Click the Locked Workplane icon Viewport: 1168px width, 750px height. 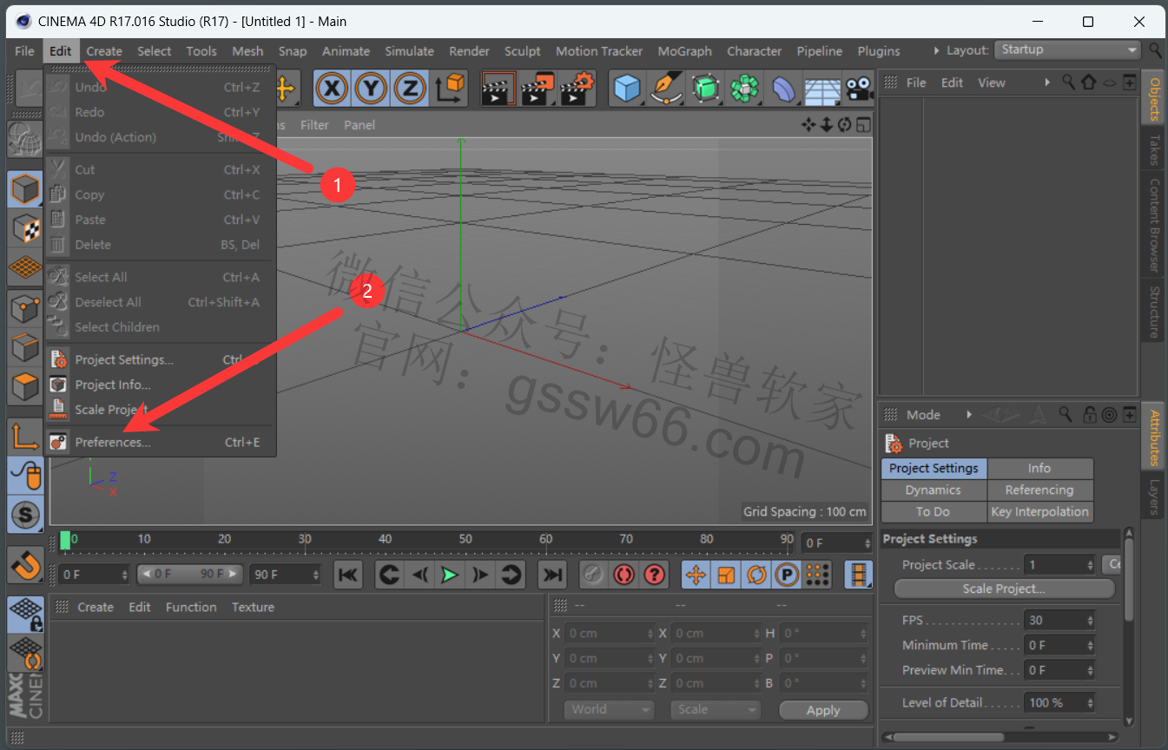click(x=25, y=615)
